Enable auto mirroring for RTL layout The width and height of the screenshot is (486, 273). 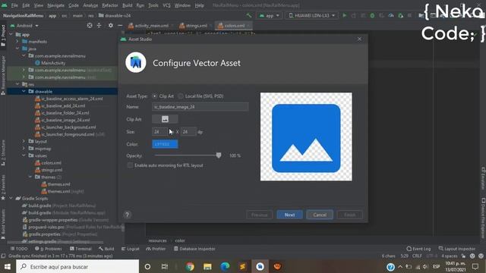(x=130, y=165)
